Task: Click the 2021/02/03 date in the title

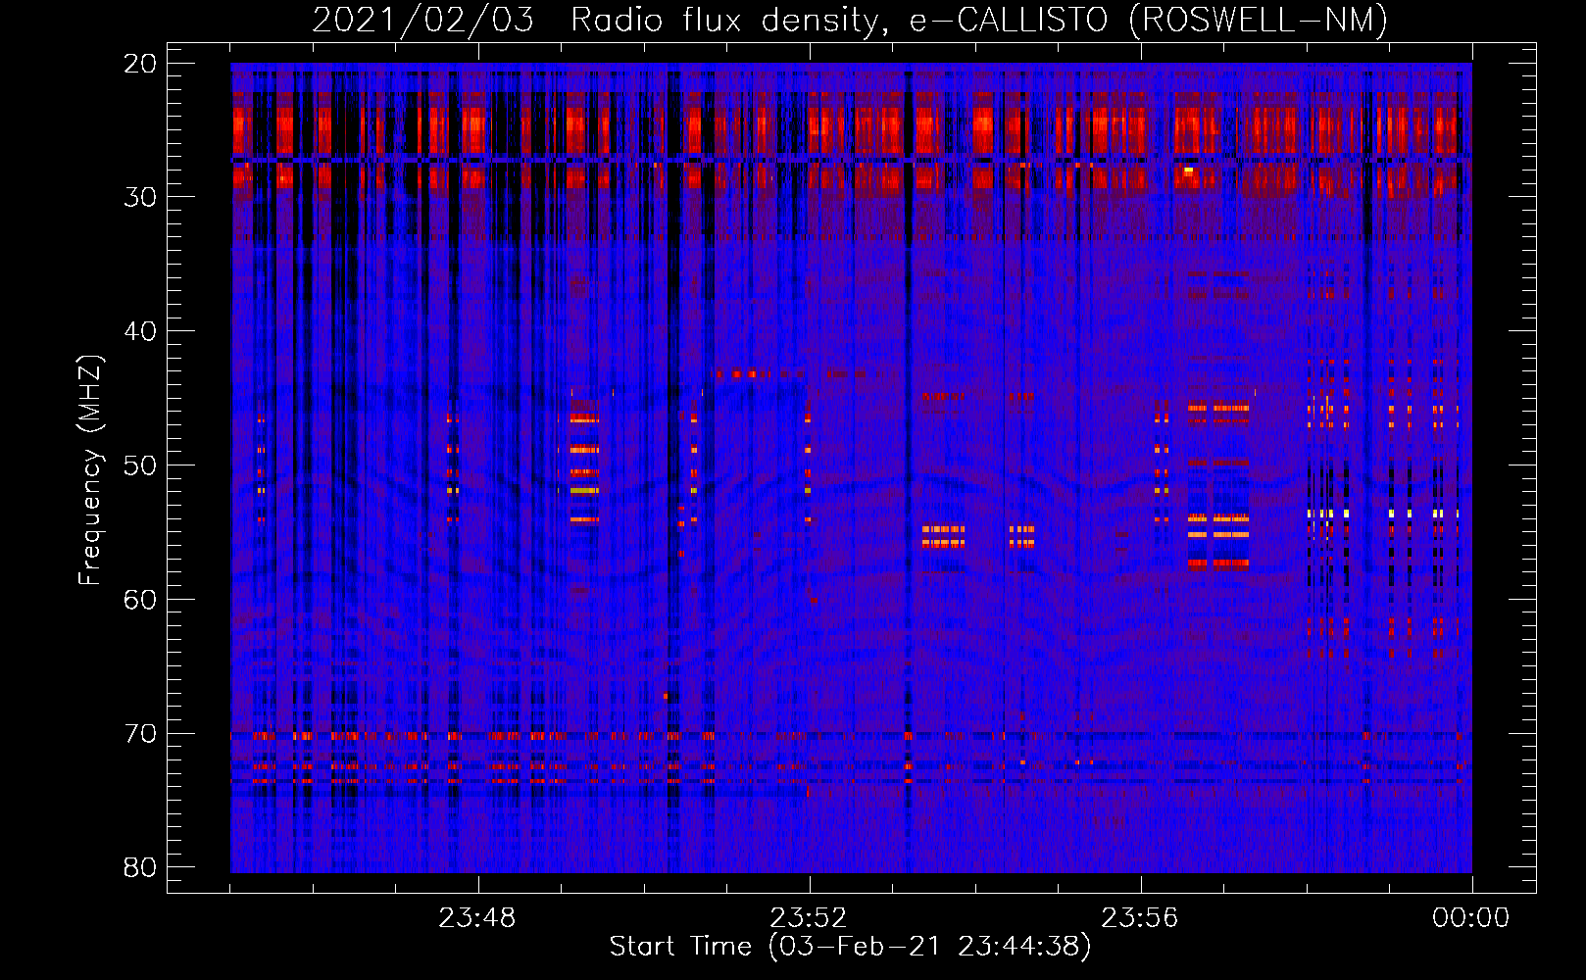Action: 423,20
